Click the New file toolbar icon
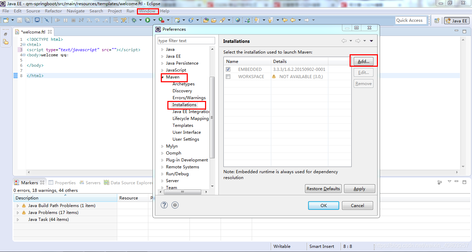This screenshot has height=252, width=472. click(6, 20)
